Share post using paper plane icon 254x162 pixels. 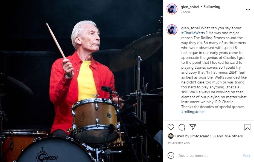[x=193, y=127]
